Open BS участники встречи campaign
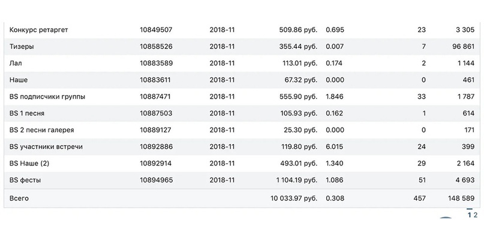 46,147
